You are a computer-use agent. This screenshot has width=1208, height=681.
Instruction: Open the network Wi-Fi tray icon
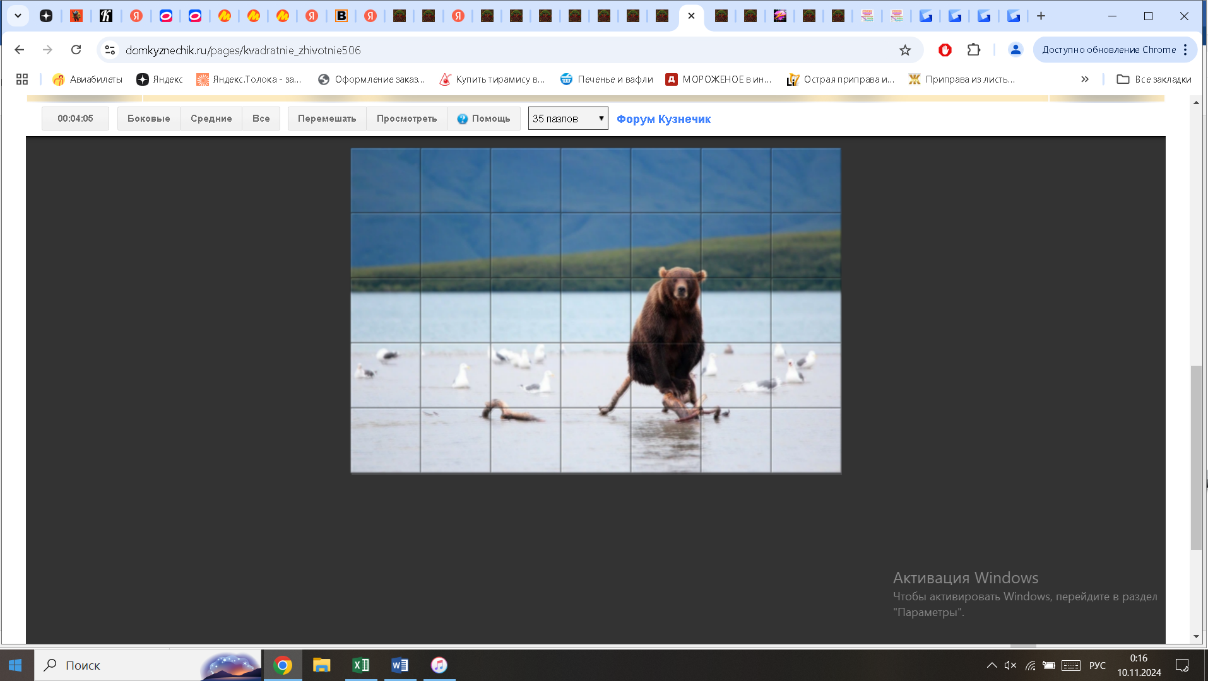pos(1030,665)
